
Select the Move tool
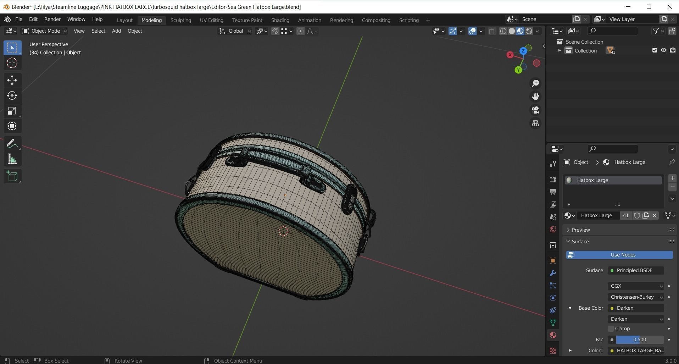tap(12, 80)
